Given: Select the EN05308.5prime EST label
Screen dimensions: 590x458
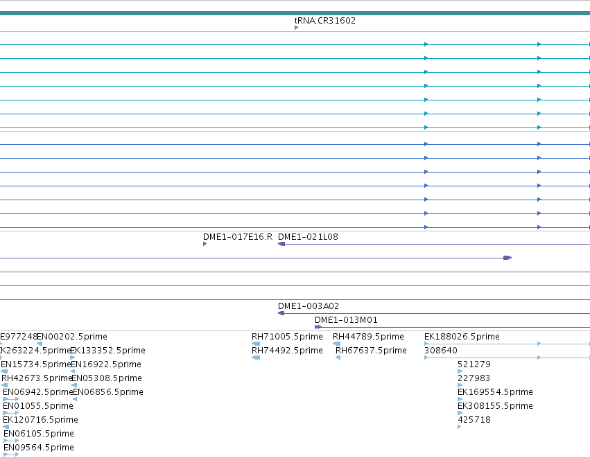Looking at the screenshot, I should click(107, 378).
